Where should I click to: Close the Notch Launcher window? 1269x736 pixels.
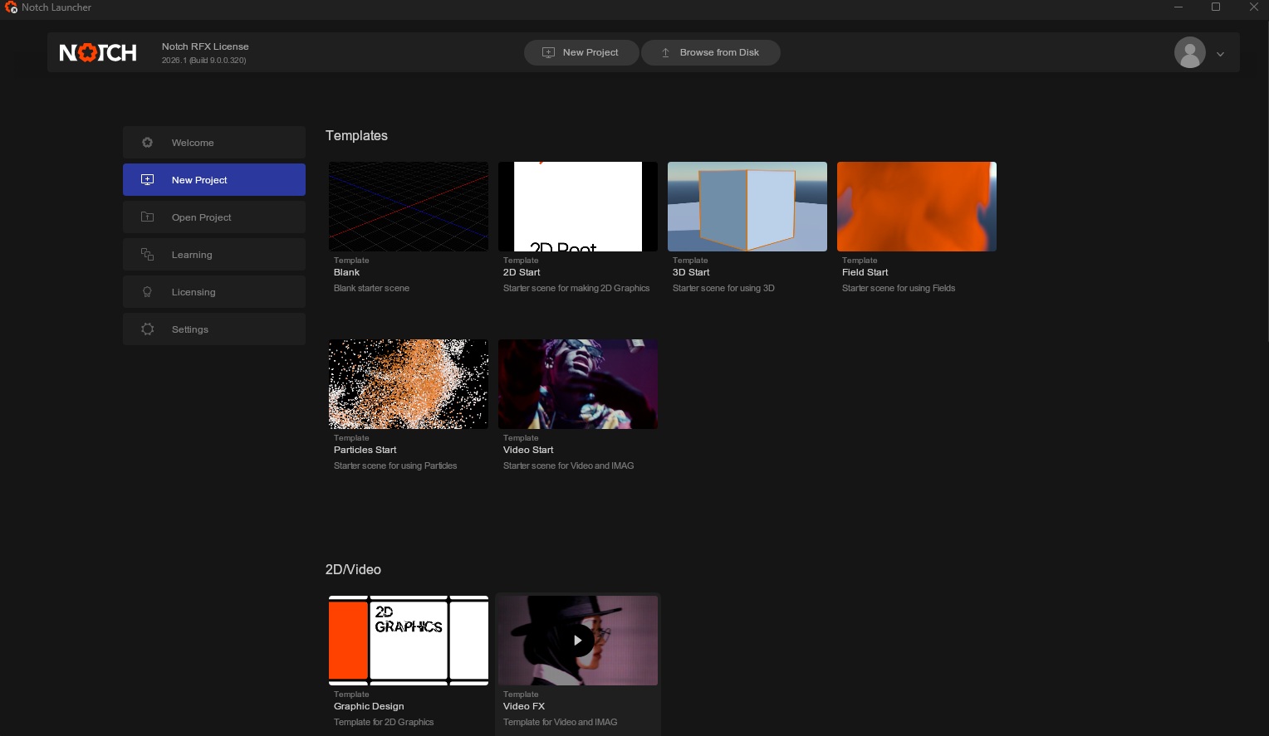tap(1254, 7)
